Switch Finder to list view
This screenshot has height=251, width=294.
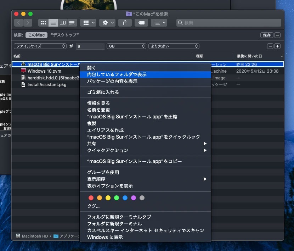click(53, 23)
